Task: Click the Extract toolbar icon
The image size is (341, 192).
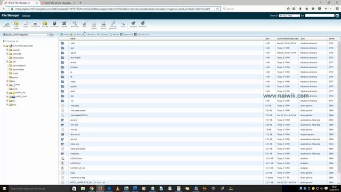Action: 133,25
